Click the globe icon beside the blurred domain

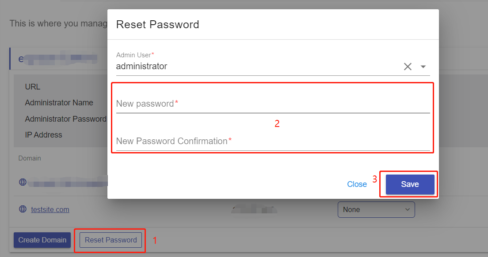(x=23, y=182)
